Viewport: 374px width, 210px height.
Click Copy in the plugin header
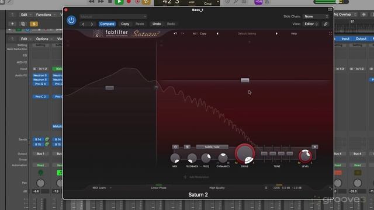[x=125, y=24]
